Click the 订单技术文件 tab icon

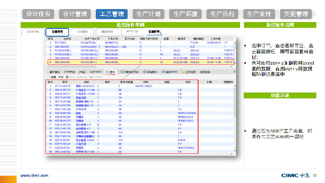pyautogui.click(x=121, y=72)
